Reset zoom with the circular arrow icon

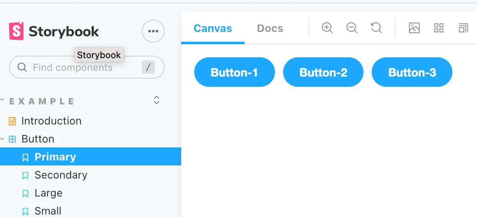376,28
